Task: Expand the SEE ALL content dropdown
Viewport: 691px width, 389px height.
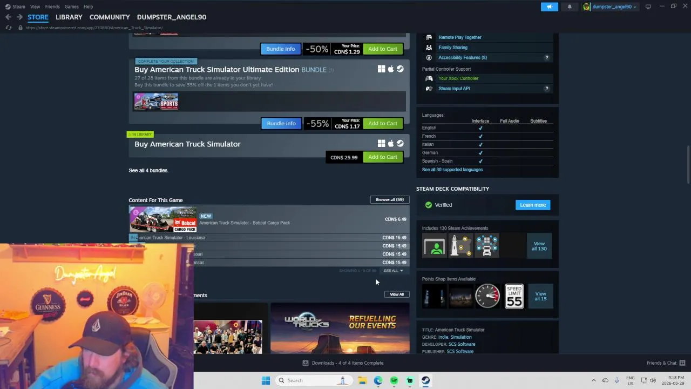Action: tap(393, 271)
